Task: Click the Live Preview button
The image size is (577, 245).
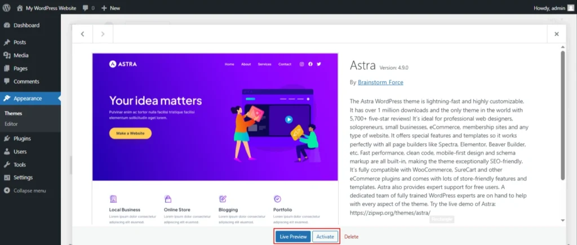Action: 293,237
